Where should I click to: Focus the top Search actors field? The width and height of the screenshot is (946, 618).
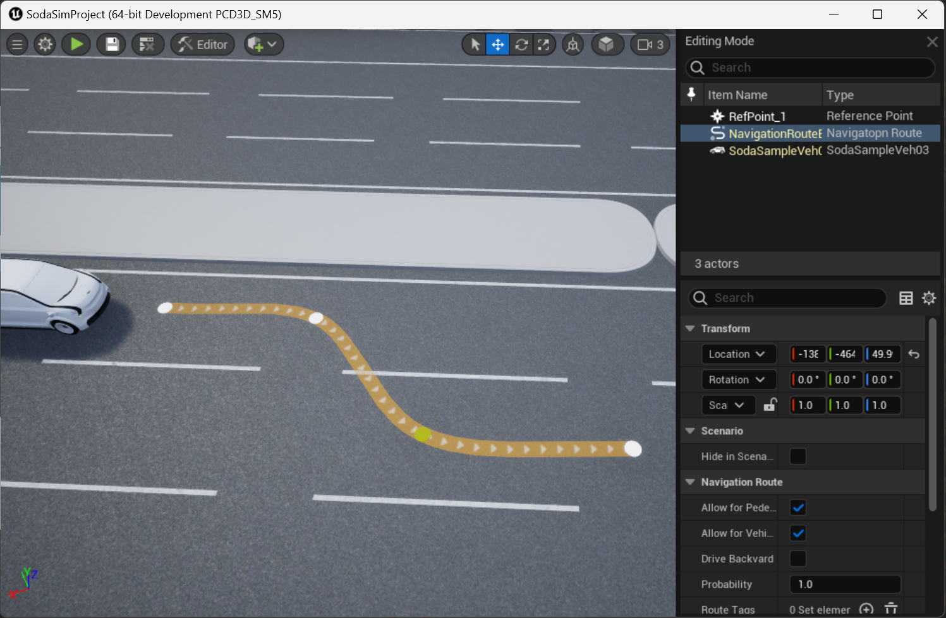point(810,68)
